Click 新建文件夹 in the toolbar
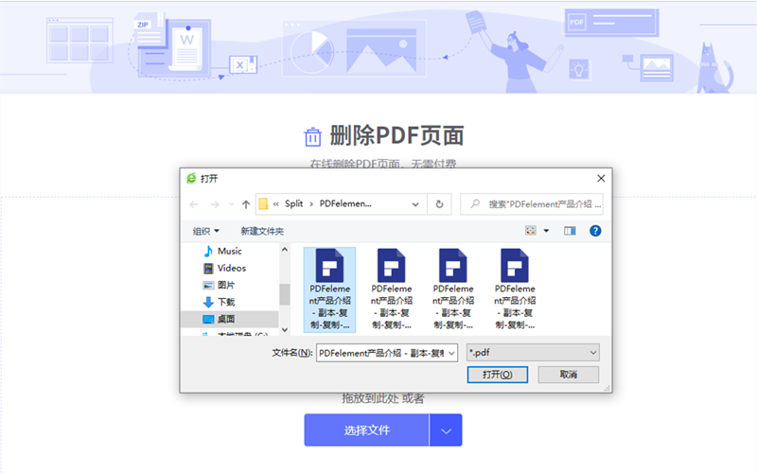 pos(262,231)
